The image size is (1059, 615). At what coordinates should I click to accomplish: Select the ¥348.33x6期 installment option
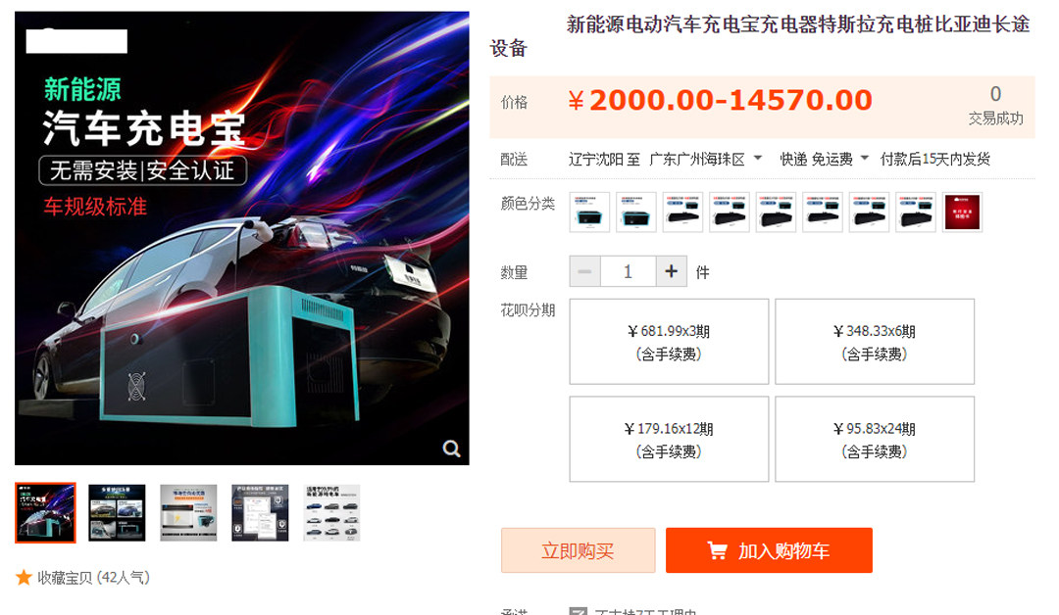(875, 341)
